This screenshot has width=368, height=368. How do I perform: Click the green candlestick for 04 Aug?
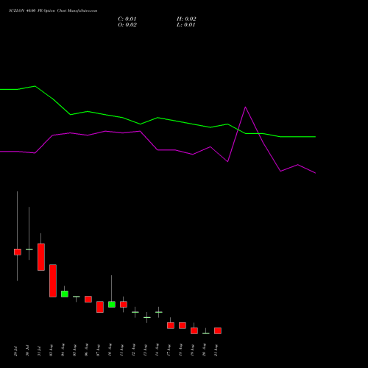[x=65, y=294]
